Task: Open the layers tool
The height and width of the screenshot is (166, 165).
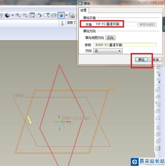Action: (x=54, y=15)
